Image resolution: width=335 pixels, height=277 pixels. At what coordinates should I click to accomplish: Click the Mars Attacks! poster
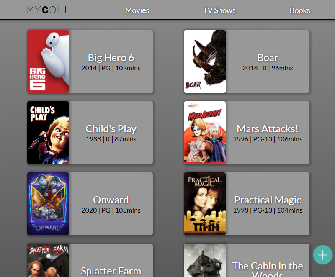205,133
